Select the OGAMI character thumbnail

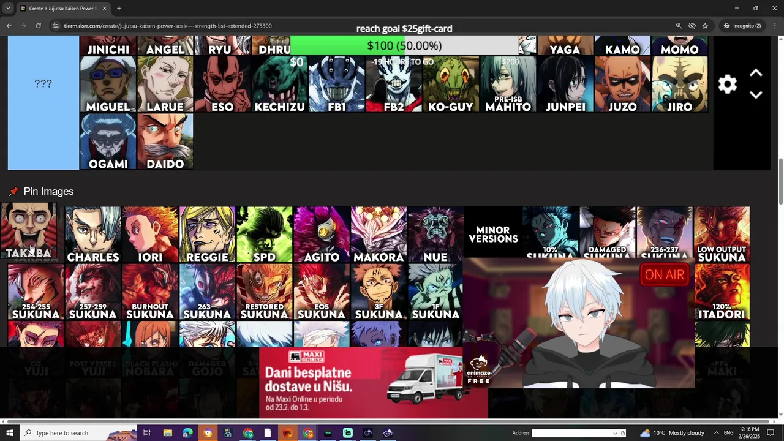click(x=108, y=141)
